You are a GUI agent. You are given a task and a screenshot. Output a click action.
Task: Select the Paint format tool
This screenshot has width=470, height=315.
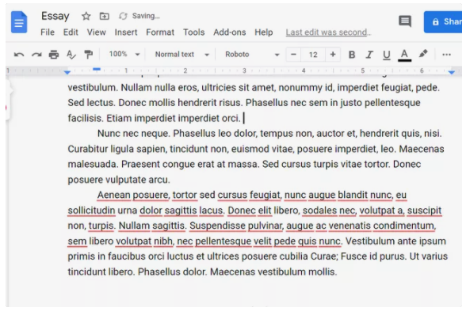89,55
